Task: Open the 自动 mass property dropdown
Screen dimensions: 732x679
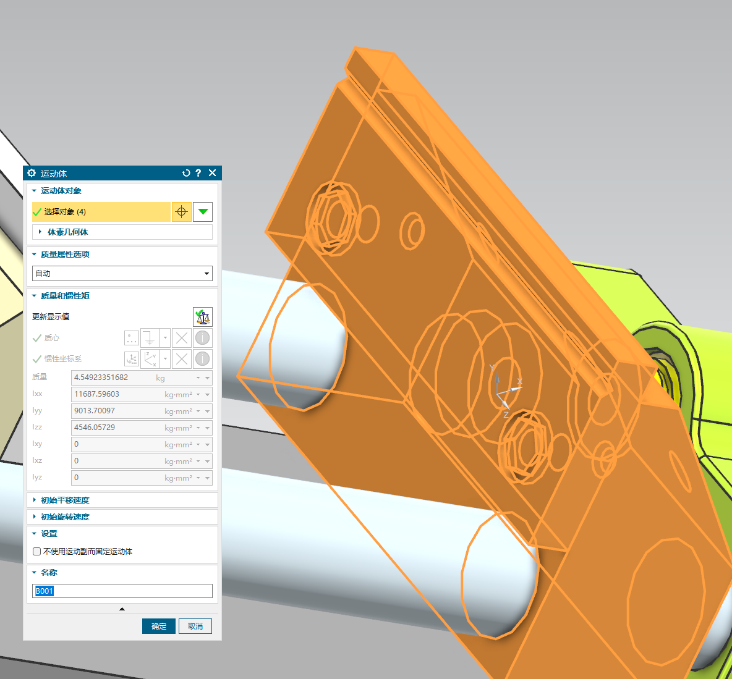Action: 122,274
